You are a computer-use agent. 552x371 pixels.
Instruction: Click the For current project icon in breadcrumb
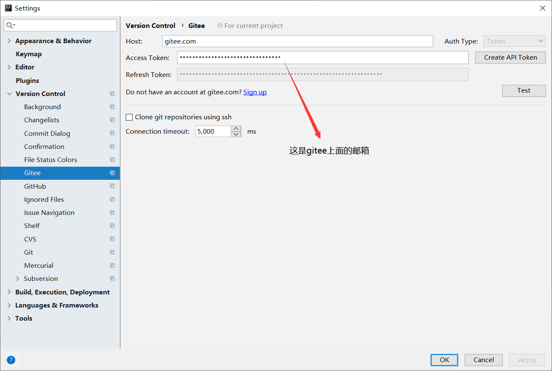[220, 25]
